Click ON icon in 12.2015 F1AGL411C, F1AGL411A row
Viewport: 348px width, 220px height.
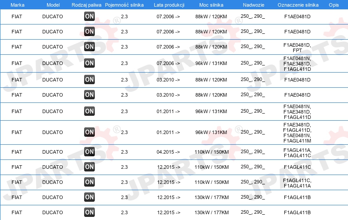[x=89, y=182]
